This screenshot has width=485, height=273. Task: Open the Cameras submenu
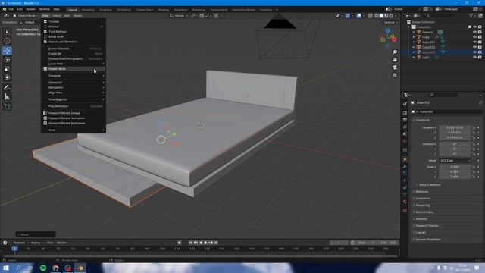74,76
